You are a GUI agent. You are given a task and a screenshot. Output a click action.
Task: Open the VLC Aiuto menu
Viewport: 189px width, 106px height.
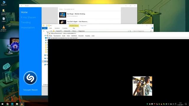[93, 36]
